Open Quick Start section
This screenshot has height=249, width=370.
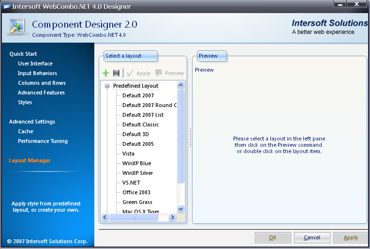23,54
